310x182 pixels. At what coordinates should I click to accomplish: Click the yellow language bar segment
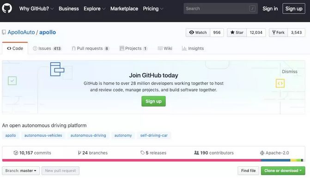click(293, 160)
